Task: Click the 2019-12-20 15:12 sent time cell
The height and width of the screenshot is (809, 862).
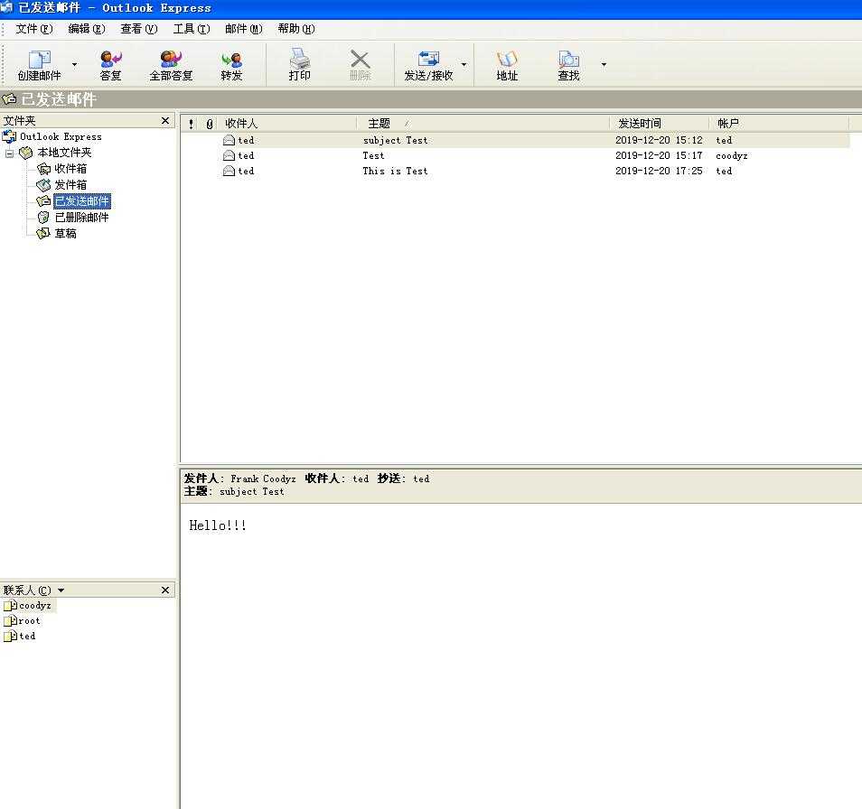Action: pyautogui.click(x=659, y=141)
